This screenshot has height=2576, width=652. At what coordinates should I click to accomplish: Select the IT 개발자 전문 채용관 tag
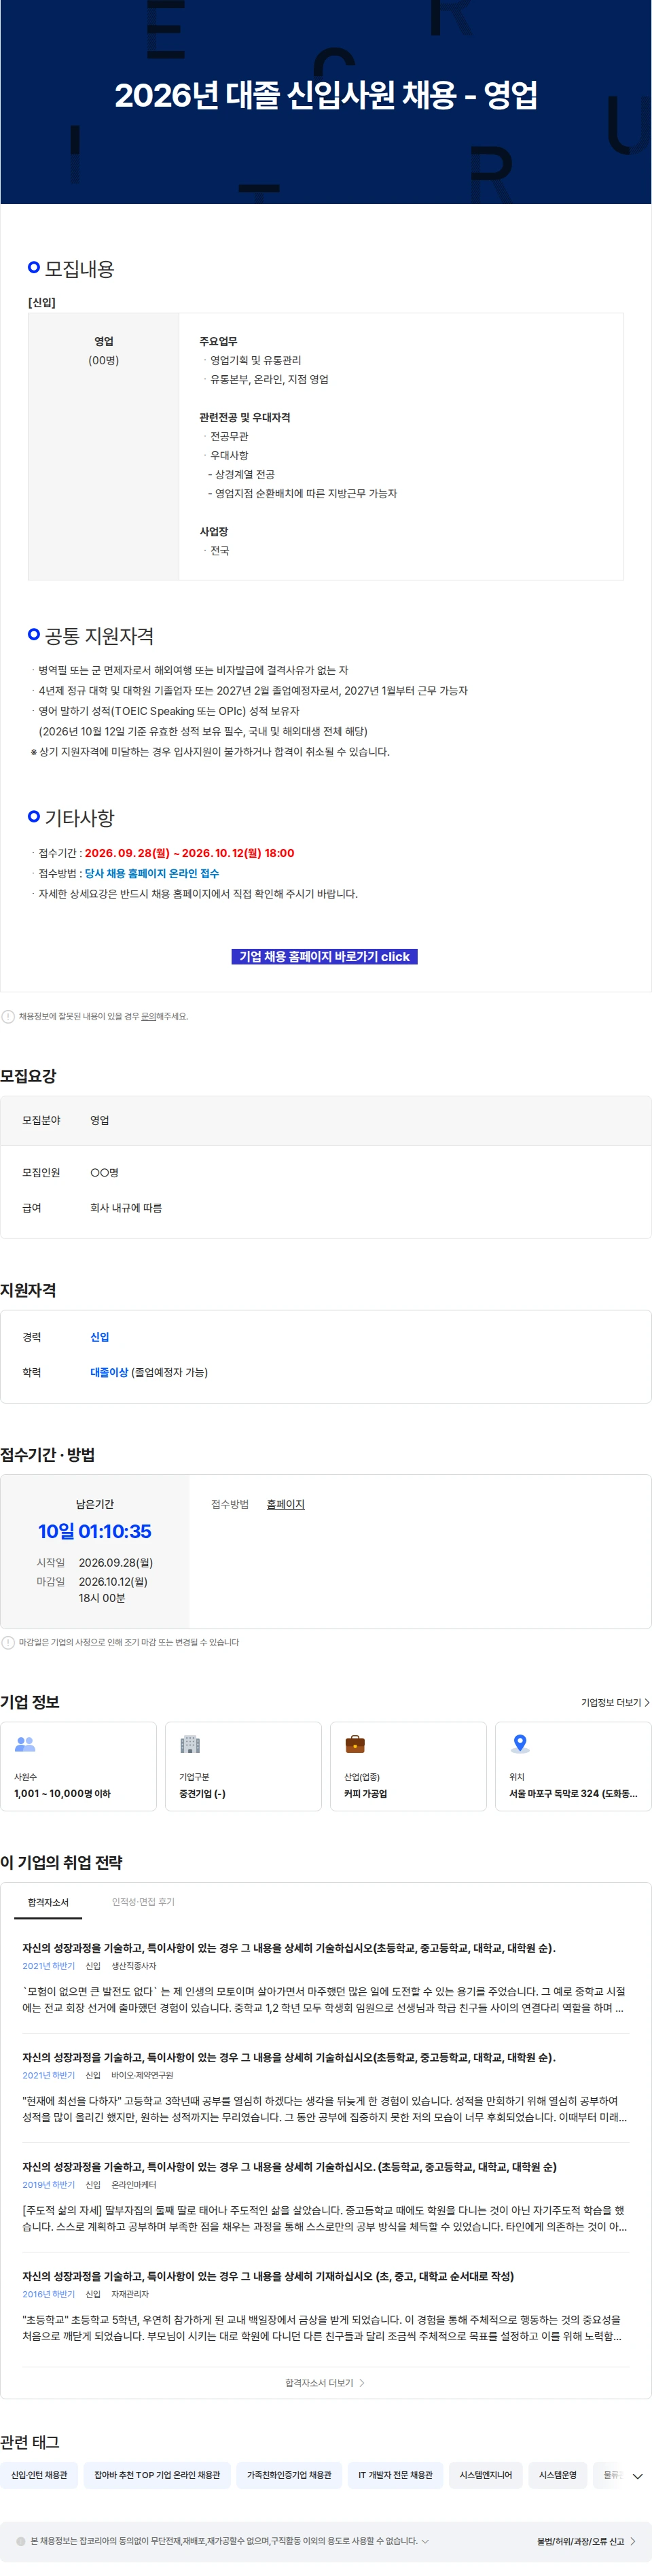[395, 2475]
